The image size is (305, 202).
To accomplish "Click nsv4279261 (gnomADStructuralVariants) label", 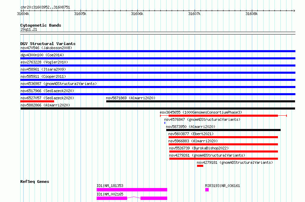I will [x=207, y=155].
